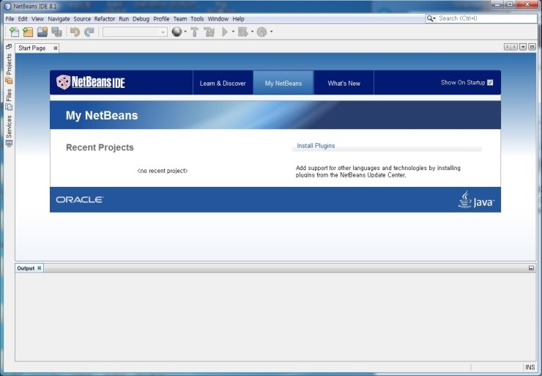Click the Install Plugins link
This screenshot has height=376, width=542.
[316, 146]
